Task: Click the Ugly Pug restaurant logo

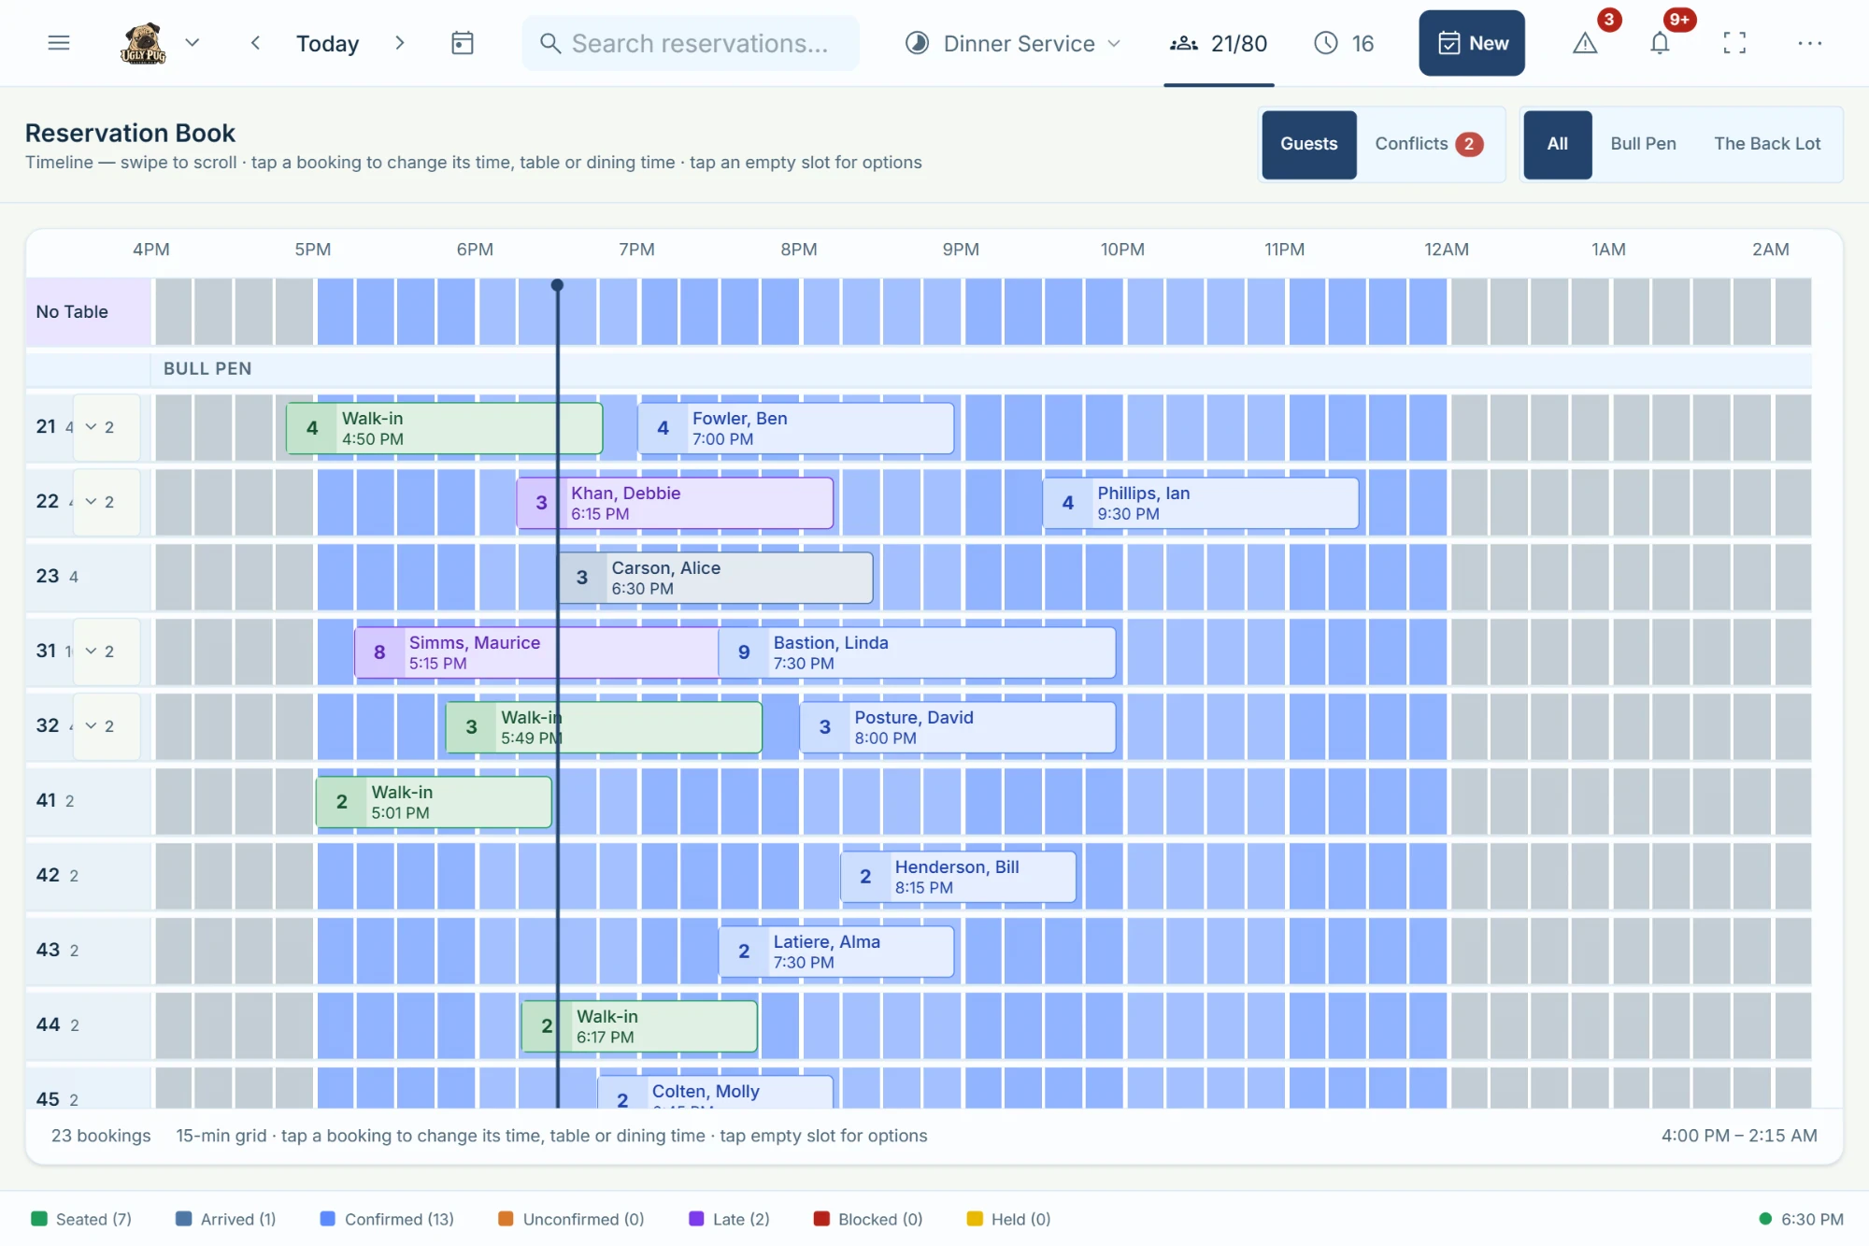Action: 143,43
